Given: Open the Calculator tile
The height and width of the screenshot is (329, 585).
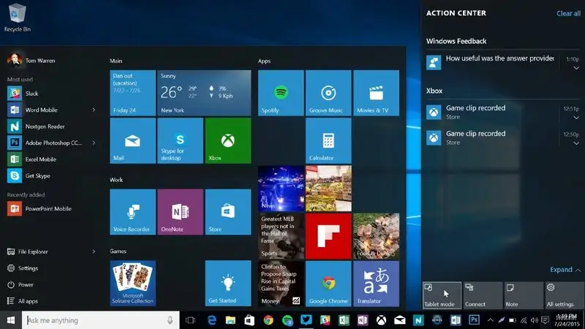Looking at the screenshot, I should [x=328, y=141].
